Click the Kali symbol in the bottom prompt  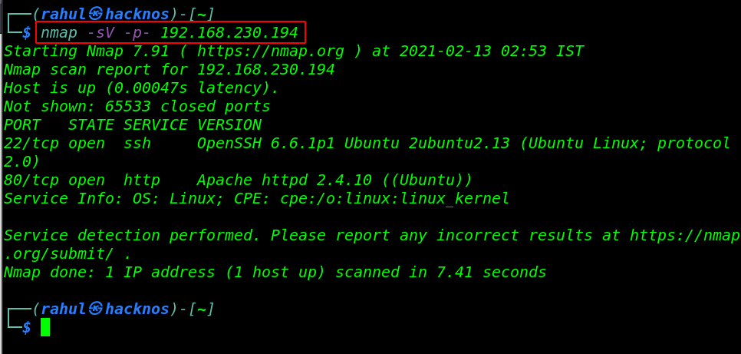coord(96,309)
